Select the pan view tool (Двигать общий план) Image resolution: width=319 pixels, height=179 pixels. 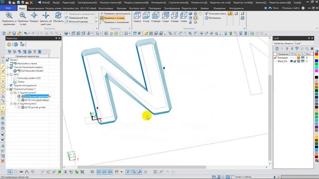[46, 15]
